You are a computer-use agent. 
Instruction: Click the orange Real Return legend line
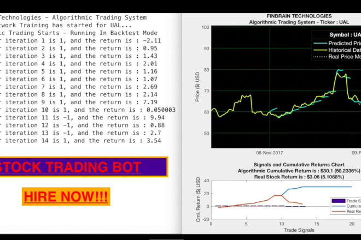click(x=339, y=212)
